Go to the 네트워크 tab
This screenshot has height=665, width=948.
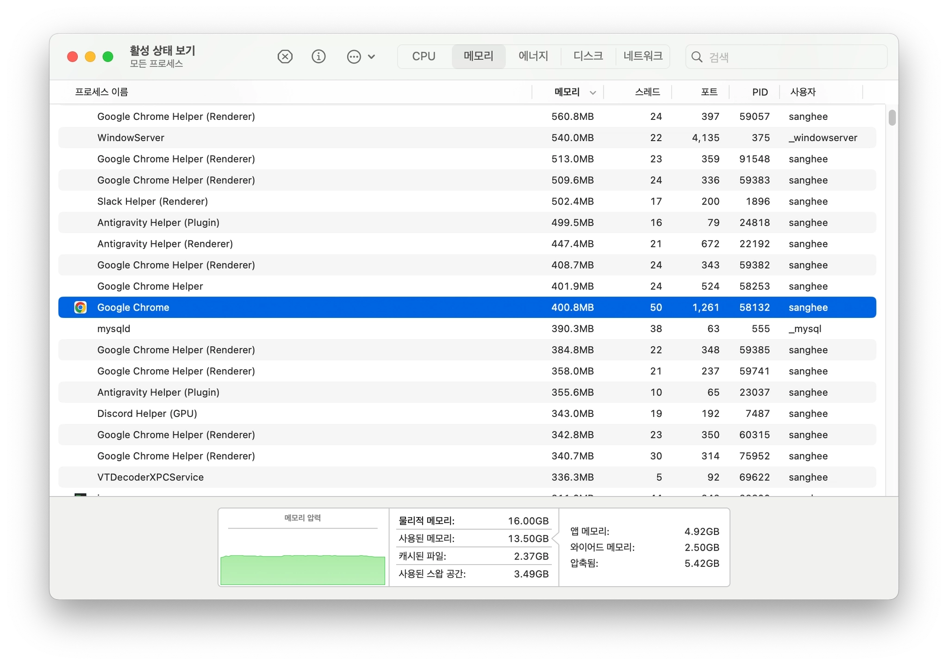pyautogui.click(x=643, y=56)
